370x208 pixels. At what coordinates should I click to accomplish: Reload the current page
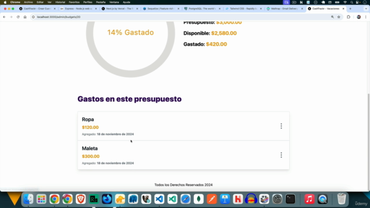[x=18, y=17]
